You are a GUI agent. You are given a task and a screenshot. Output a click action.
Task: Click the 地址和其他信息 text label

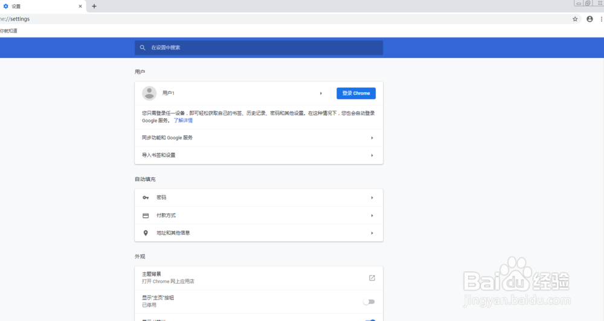pos(173,233)
